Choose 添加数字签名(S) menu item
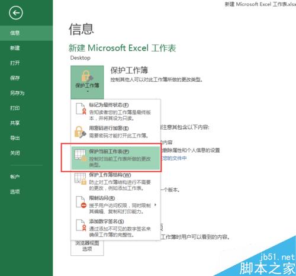Screen dimensions: 296x276 coord(115,228)
